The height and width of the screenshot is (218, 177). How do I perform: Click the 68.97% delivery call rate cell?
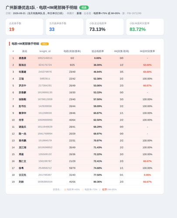pyautogui.click(x=98, y=134)
